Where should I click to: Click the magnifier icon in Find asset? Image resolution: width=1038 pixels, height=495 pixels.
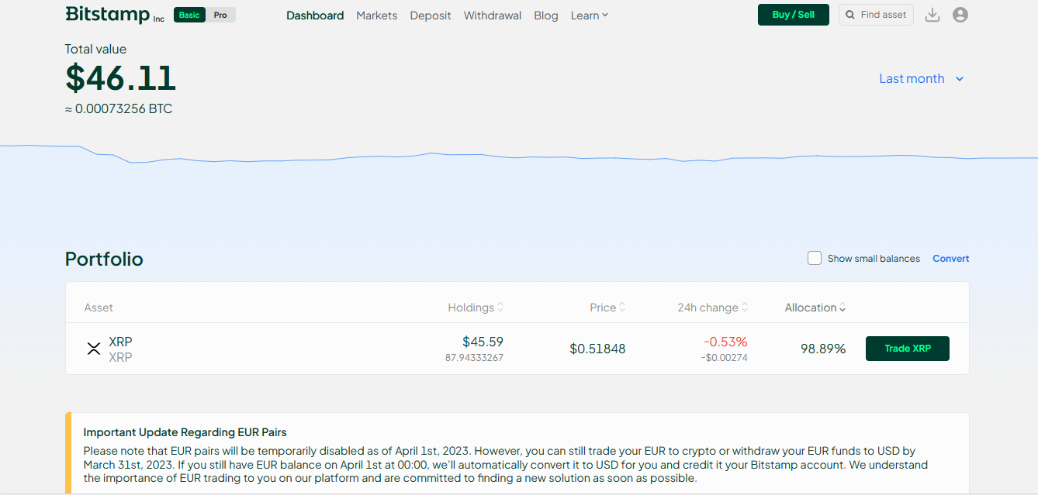point(851,15)
